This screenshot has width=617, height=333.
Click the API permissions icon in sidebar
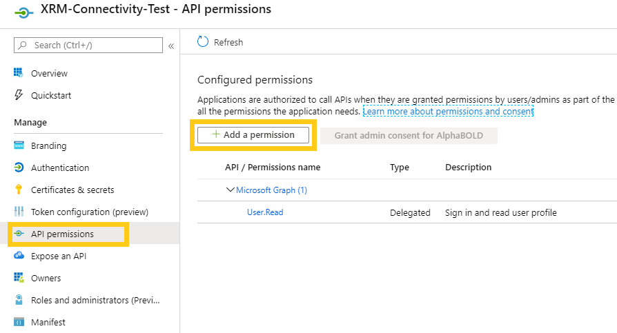point(19,234)
